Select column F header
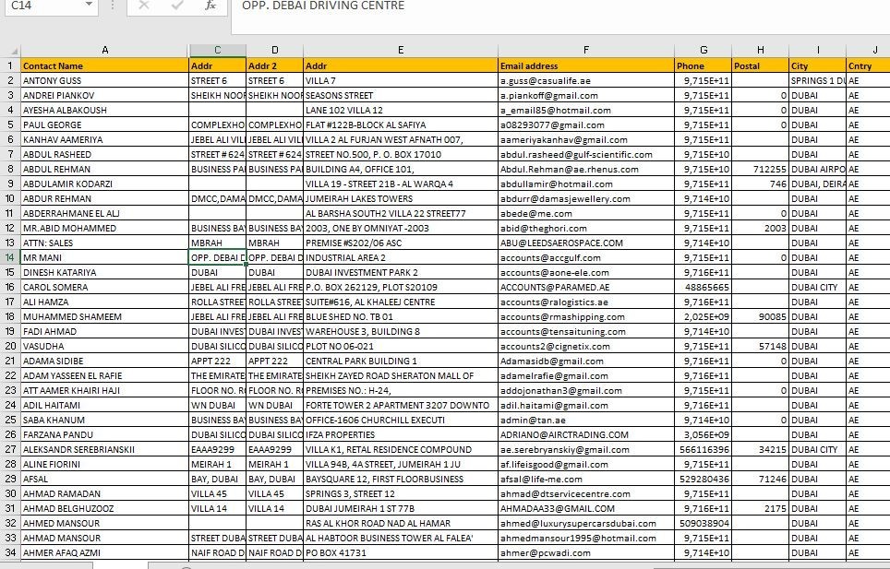 pyautogui.click(x=586, y=51)
